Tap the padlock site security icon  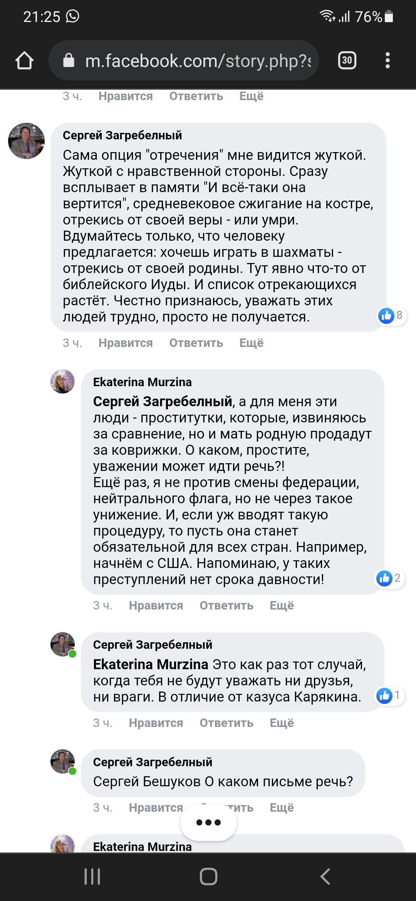click(x=69, y=60)
